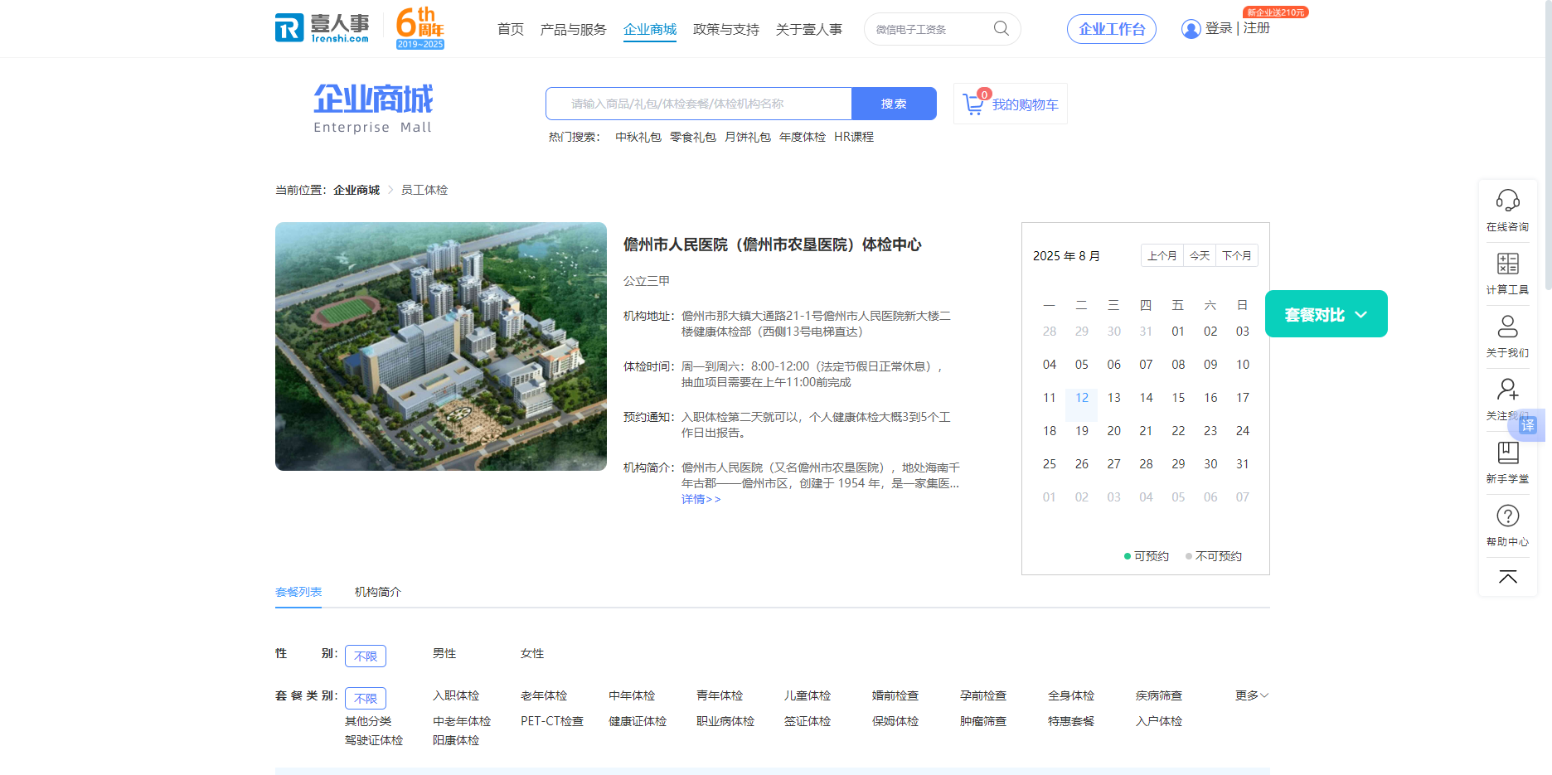Switch to 机构简介 tab
The height and width of the screenshot is (775, 1552).
click(x=378, y=592)
